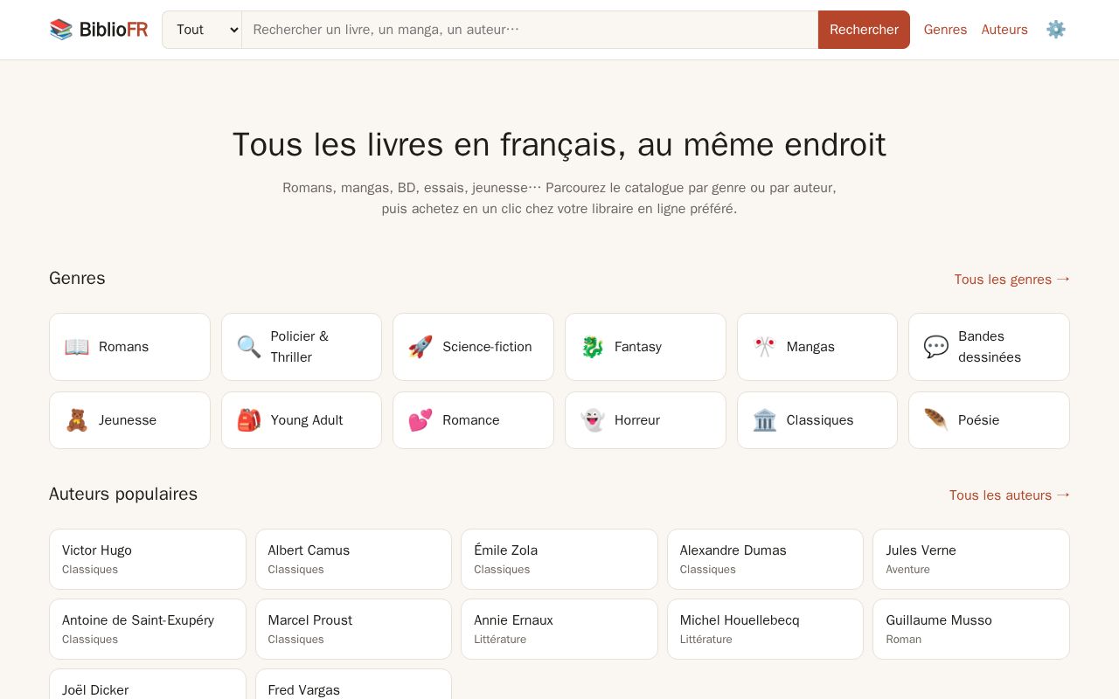Focus the book search input field
The width and height of the screenshot is (1119, 699).
pyautogui.click(x=530, y=30)
